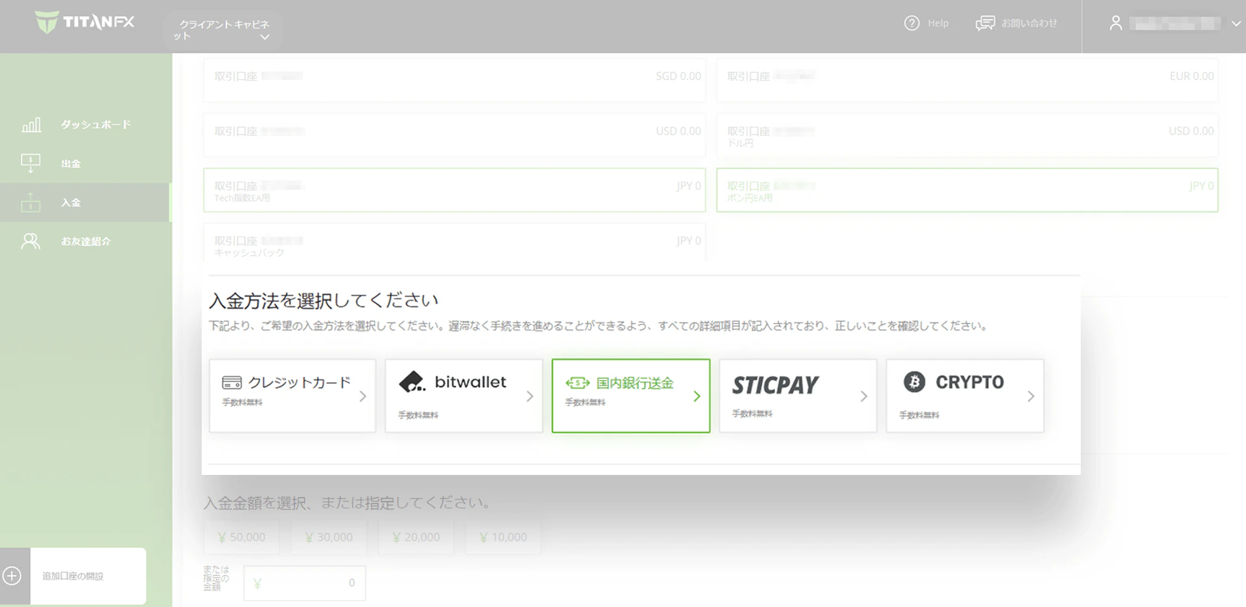Open the Help question mark icon
The width and height of the screenshot is (1246, 607).
point(912,23)
